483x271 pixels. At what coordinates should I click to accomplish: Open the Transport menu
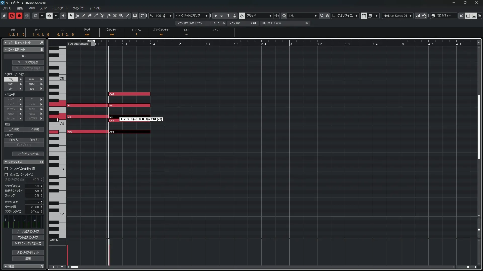coord(60,8)
